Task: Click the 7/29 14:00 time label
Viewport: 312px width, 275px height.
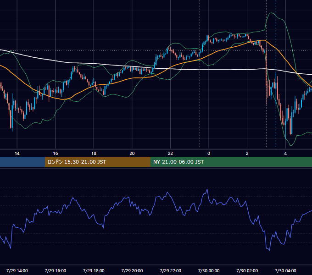Action: (x=17, y=270)
